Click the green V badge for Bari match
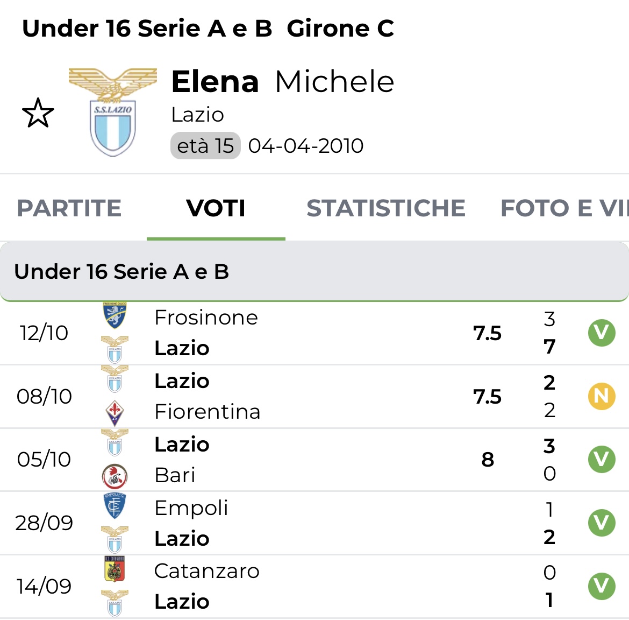Image resolution: width=629 pixels, height=620 pixels. click(602, 460)
